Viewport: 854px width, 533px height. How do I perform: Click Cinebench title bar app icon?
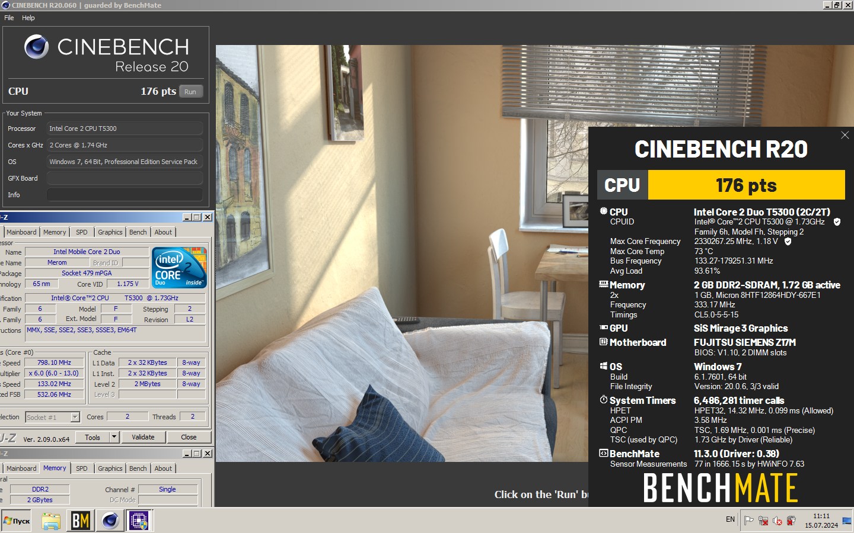click(x=6, y=5)
